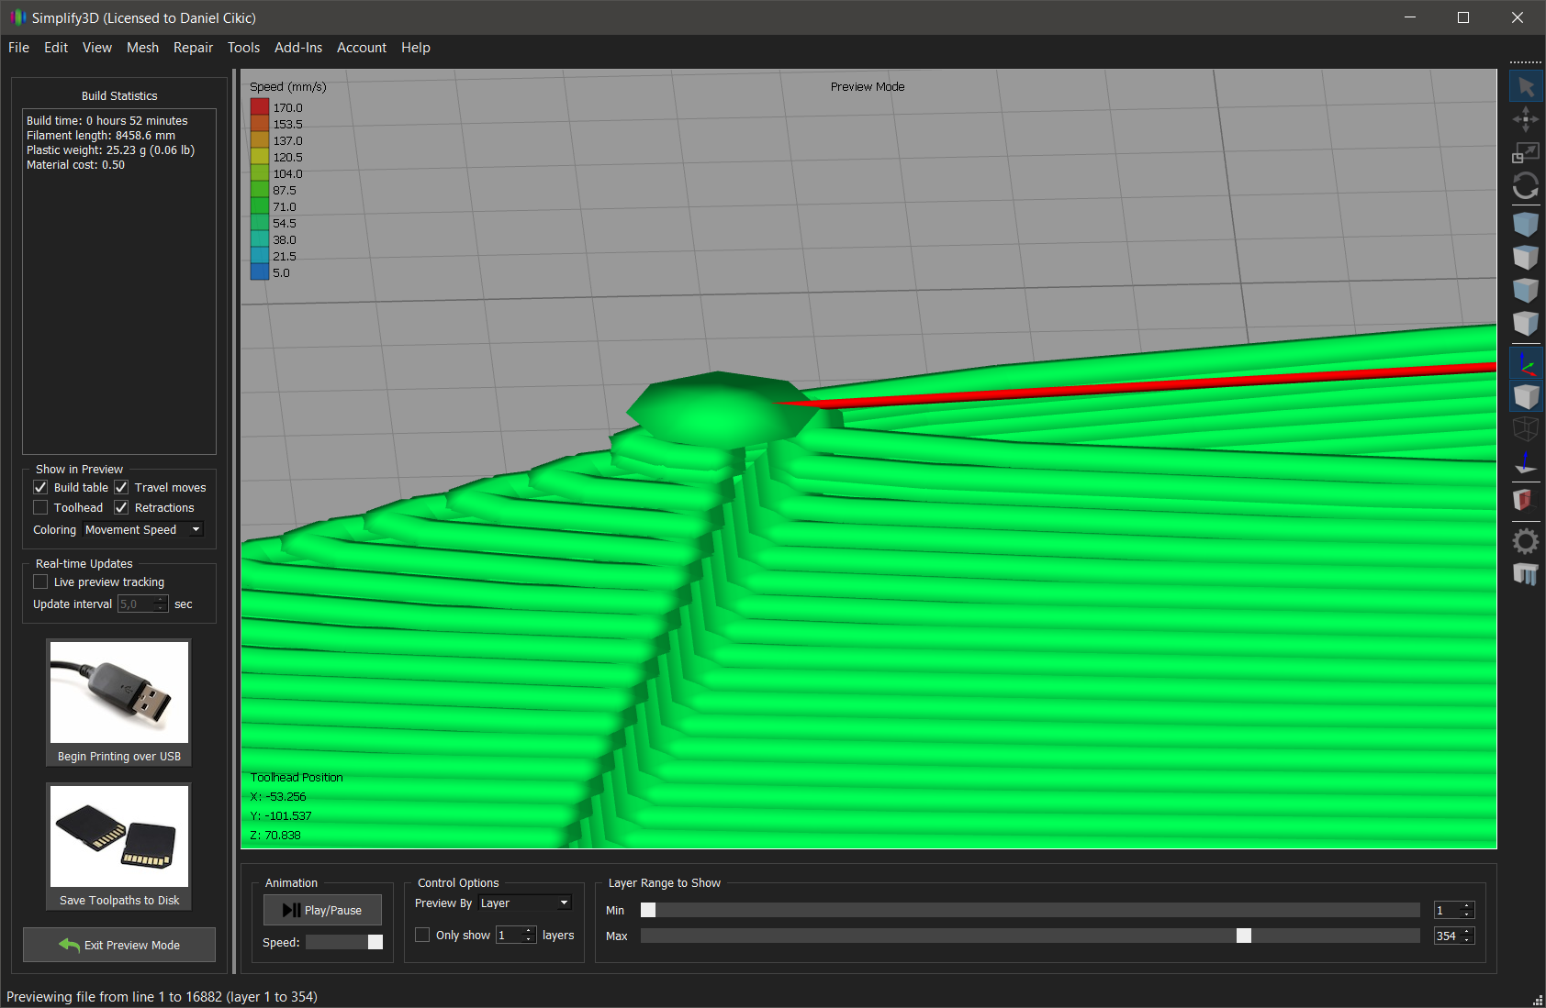Click the Plastic weight 25.23 g line

point(111,150)
